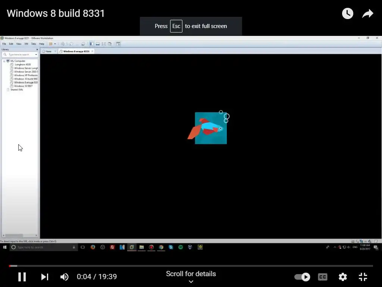Image resolution: width=382 pixels, height=287 pixels.
Task: Select Windows Server 2003 VM
Action: pos(24,72)
